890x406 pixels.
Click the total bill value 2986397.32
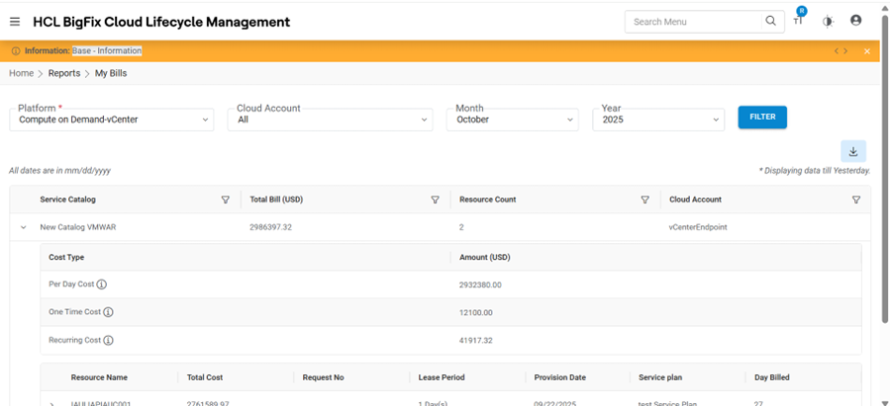(x=270, y=227)
